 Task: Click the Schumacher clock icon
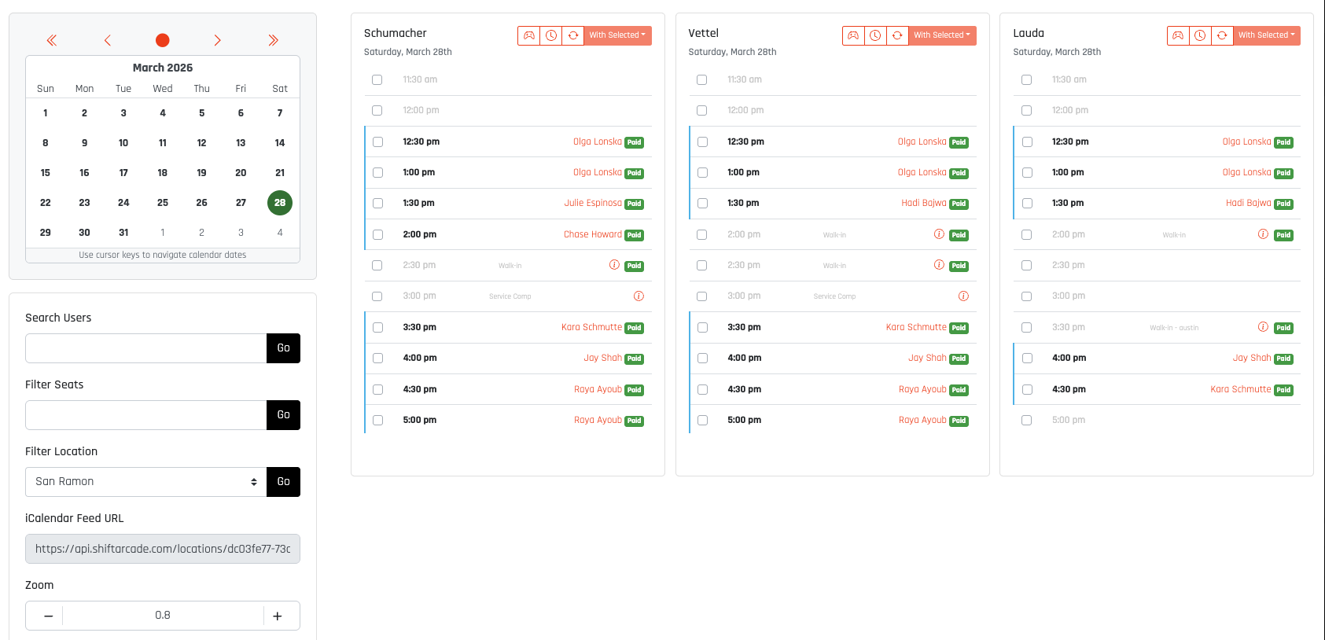pos(551,35)
